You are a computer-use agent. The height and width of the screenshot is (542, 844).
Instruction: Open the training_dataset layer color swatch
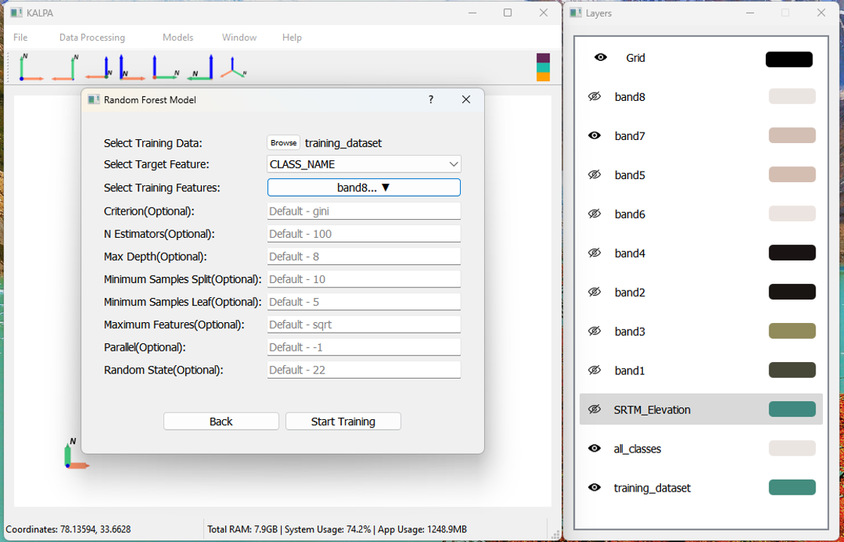(x=792, y=487)
